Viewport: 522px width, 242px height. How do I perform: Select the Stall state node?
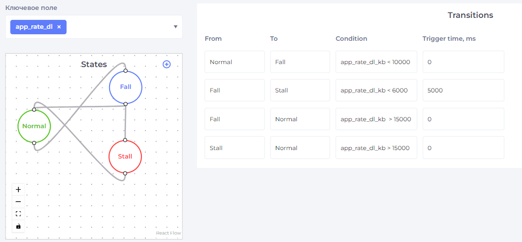125,157
